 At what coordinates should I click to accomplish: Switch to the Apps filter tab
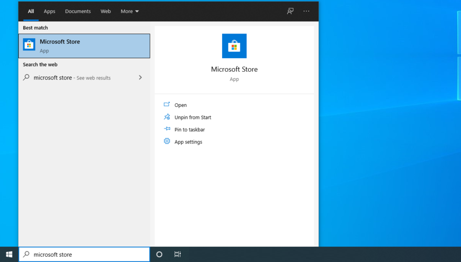[x=49, y=11]
